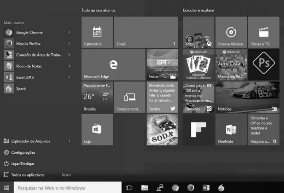Image resolution: width=284 pixels, height=193 pixels.
Task: Expand Explorador de Arquivos arrow
Action: click(69, 141)
